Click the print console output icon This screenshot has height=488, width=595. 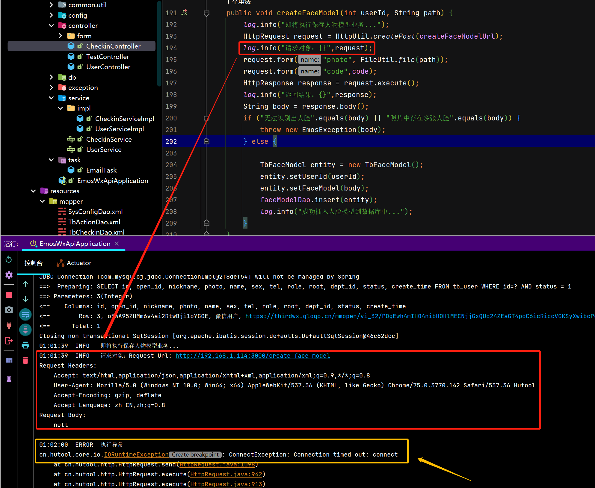25,345
